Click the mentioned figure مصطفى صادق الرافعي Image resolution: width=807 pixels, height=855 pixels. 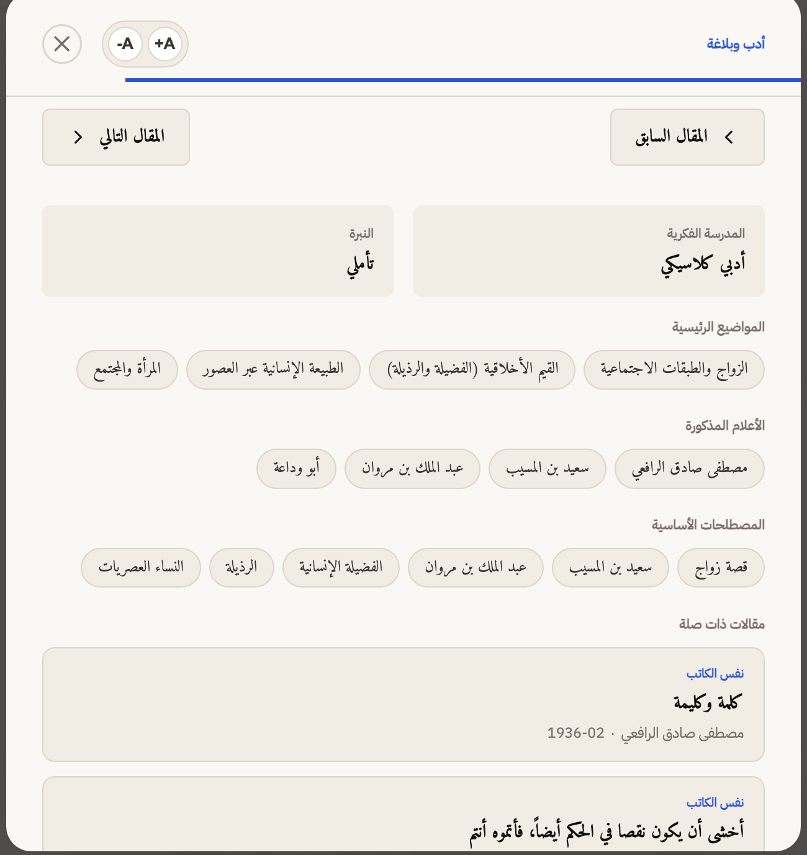pyautogui.click(x=689, y=468)
